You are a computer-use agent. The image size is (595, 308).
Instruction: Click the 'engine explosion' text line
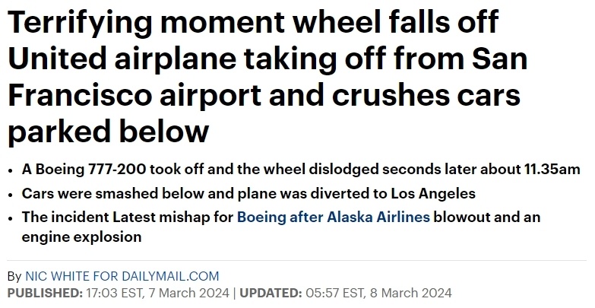[81, 237]
